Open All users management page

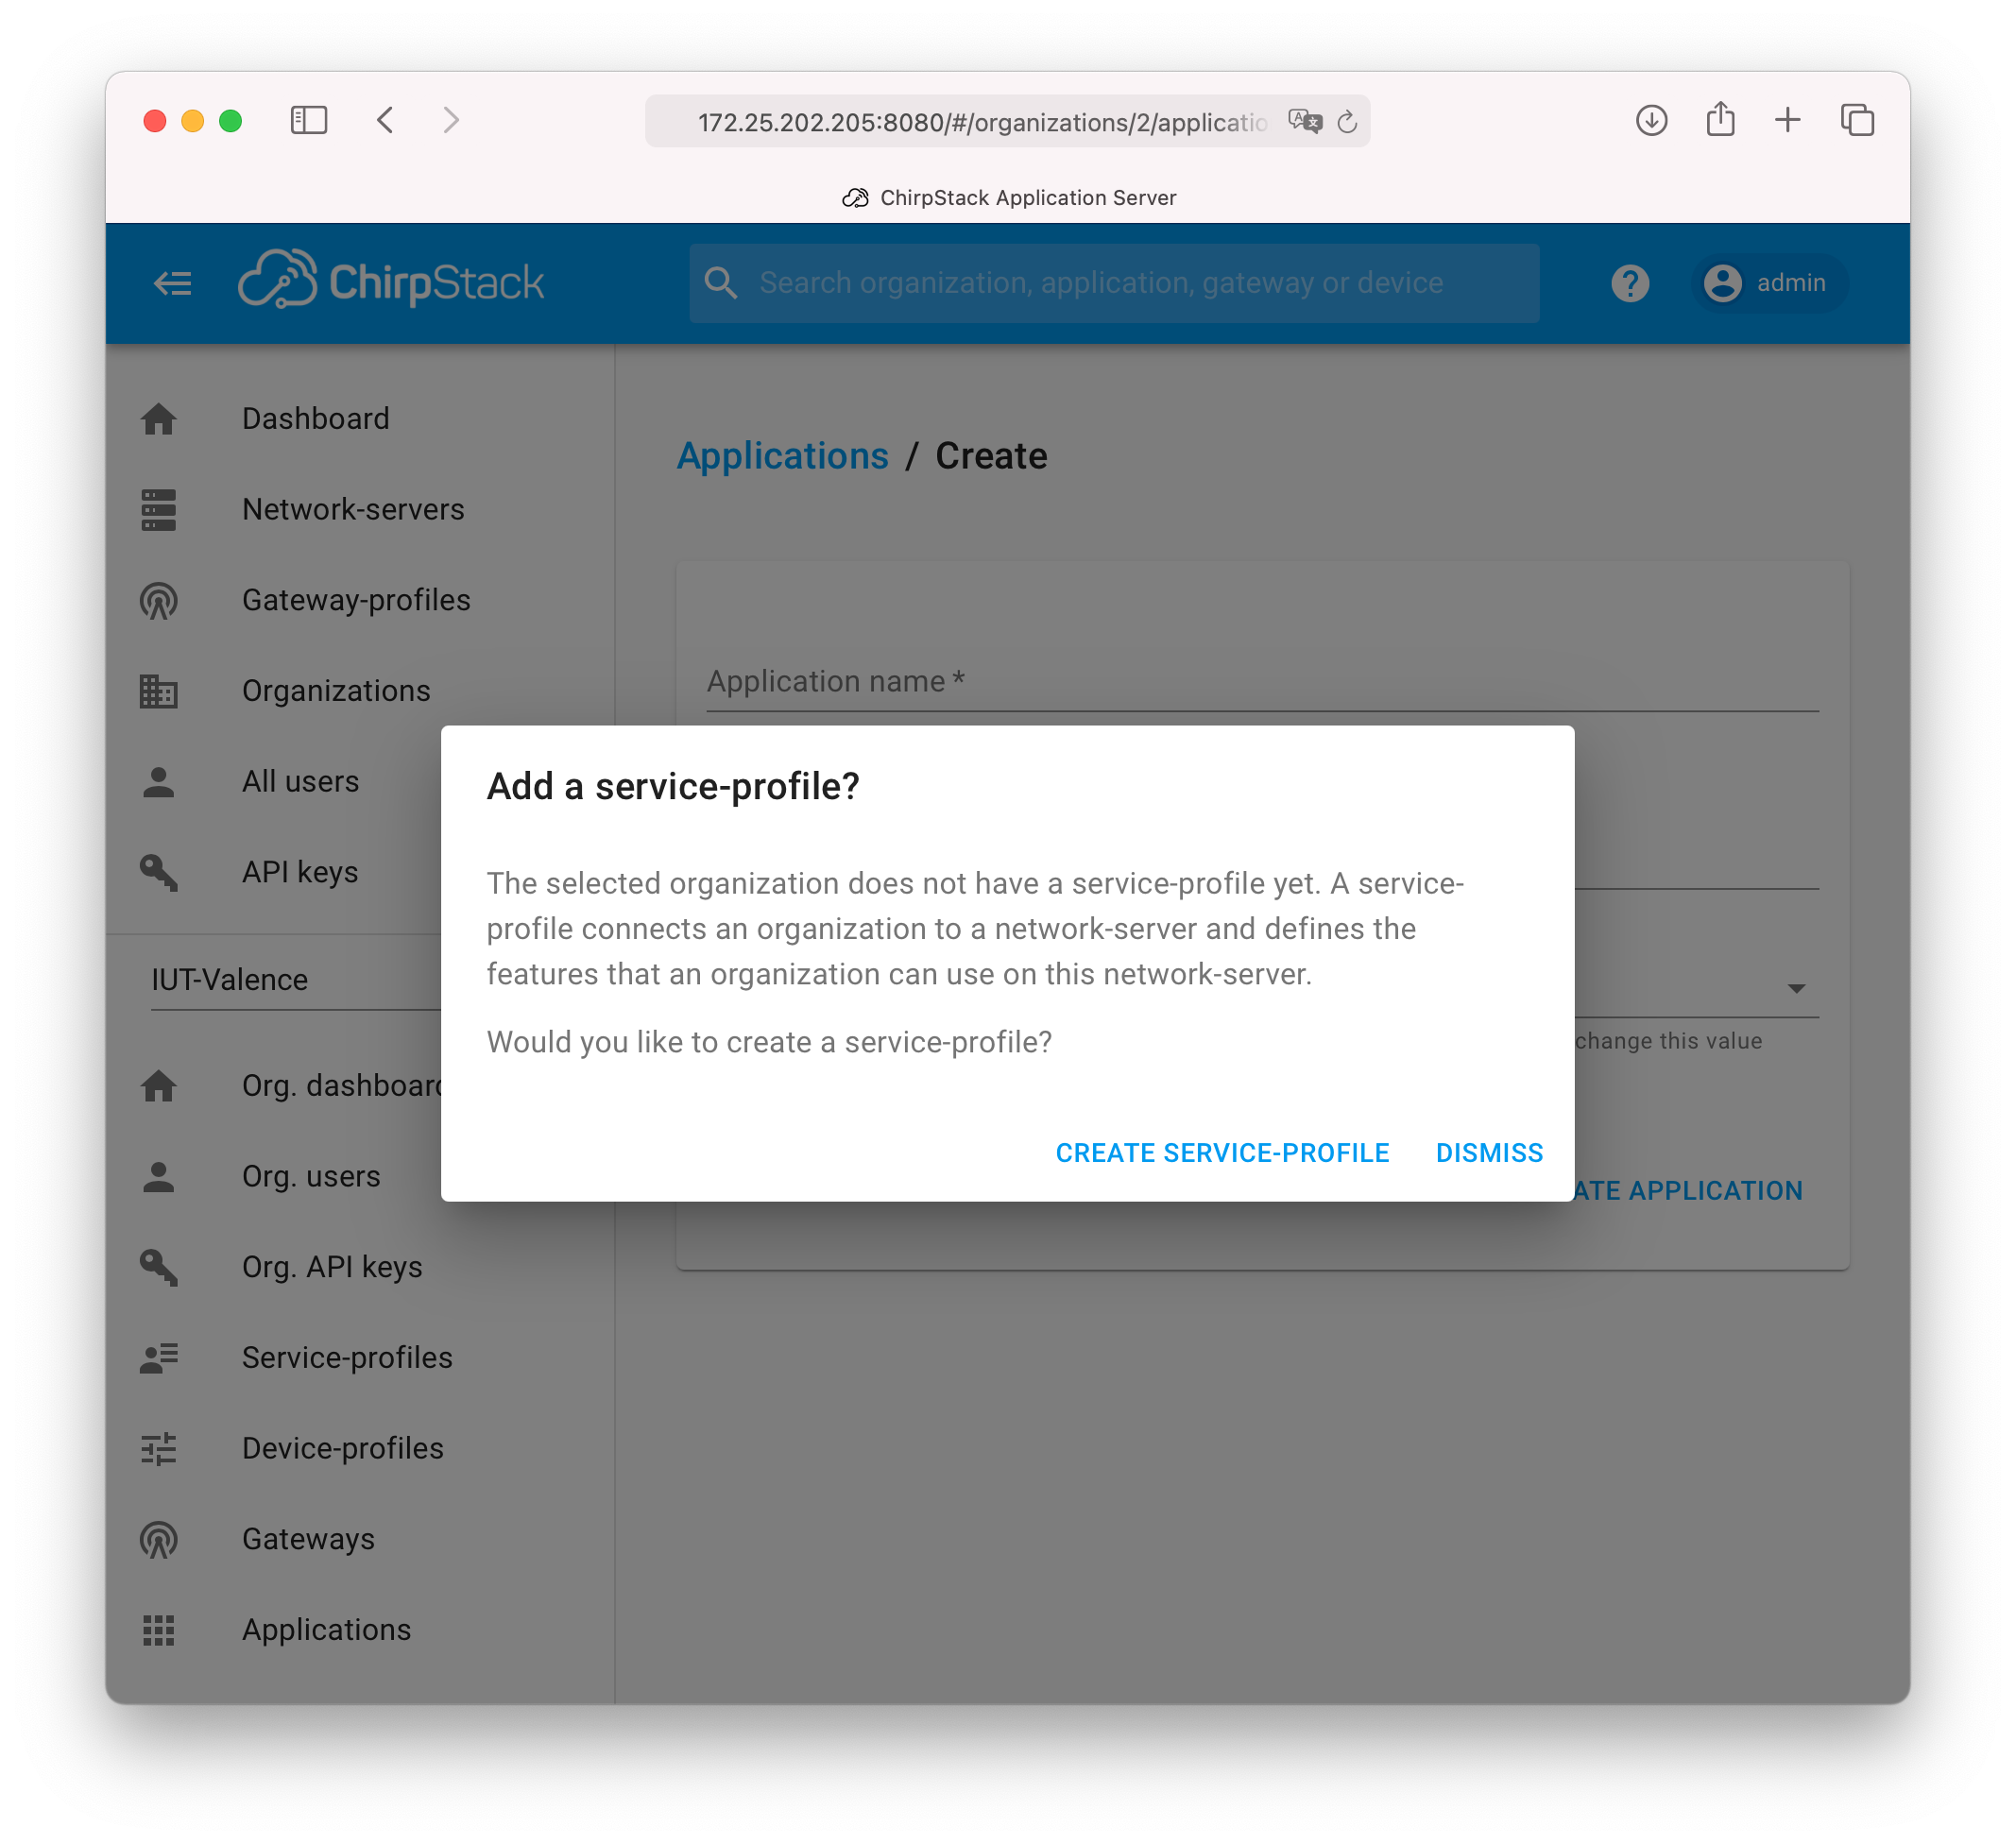[x=300, y=779]
